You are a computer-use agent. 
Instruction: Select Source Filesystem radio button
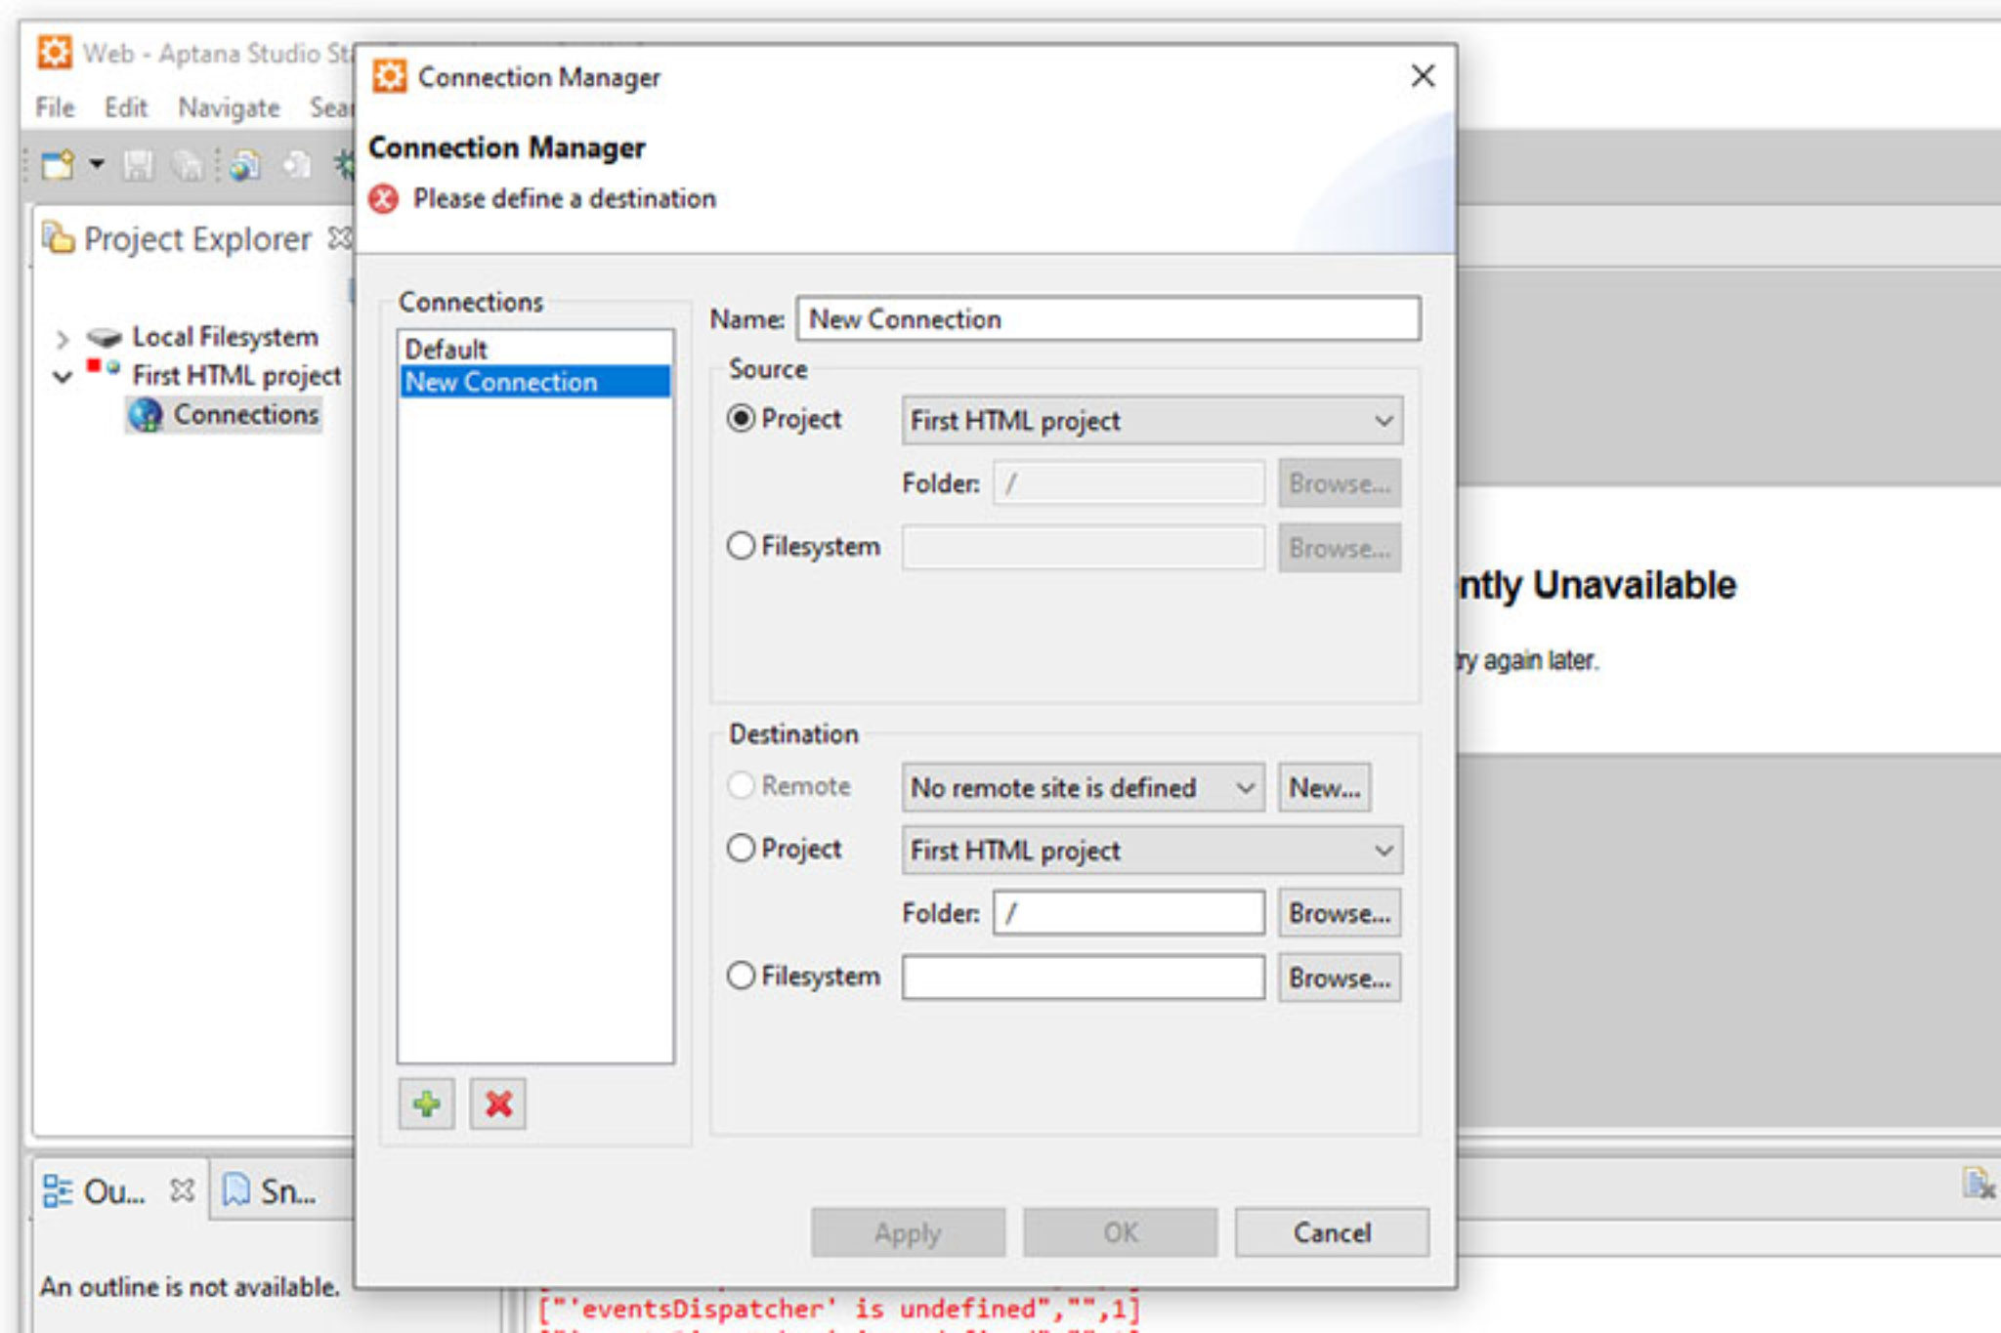tap(742, 546)
